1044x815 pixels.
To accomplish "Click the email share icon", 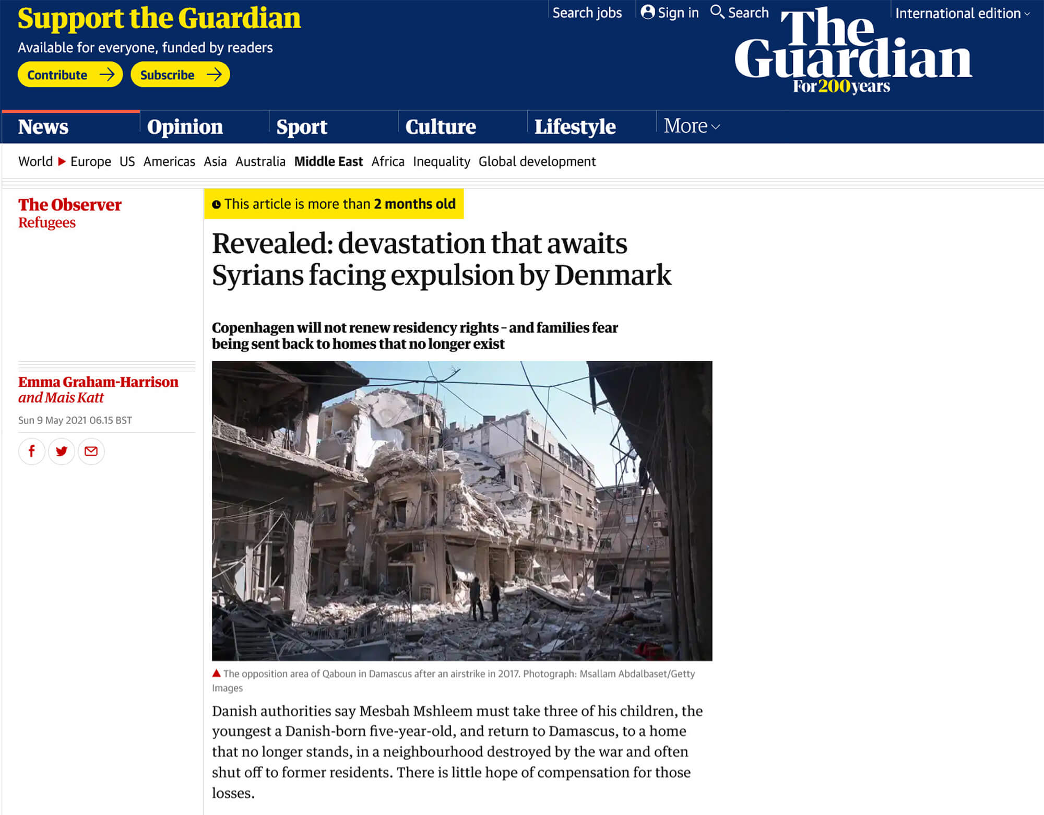I will point(91,452).
